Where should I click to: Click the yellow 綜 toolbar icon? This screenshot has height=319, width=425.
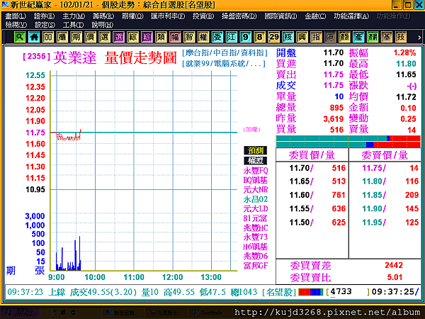click(132, 37)
